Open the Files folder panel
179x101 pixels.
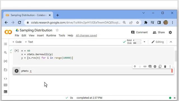[x=5, y=70]
